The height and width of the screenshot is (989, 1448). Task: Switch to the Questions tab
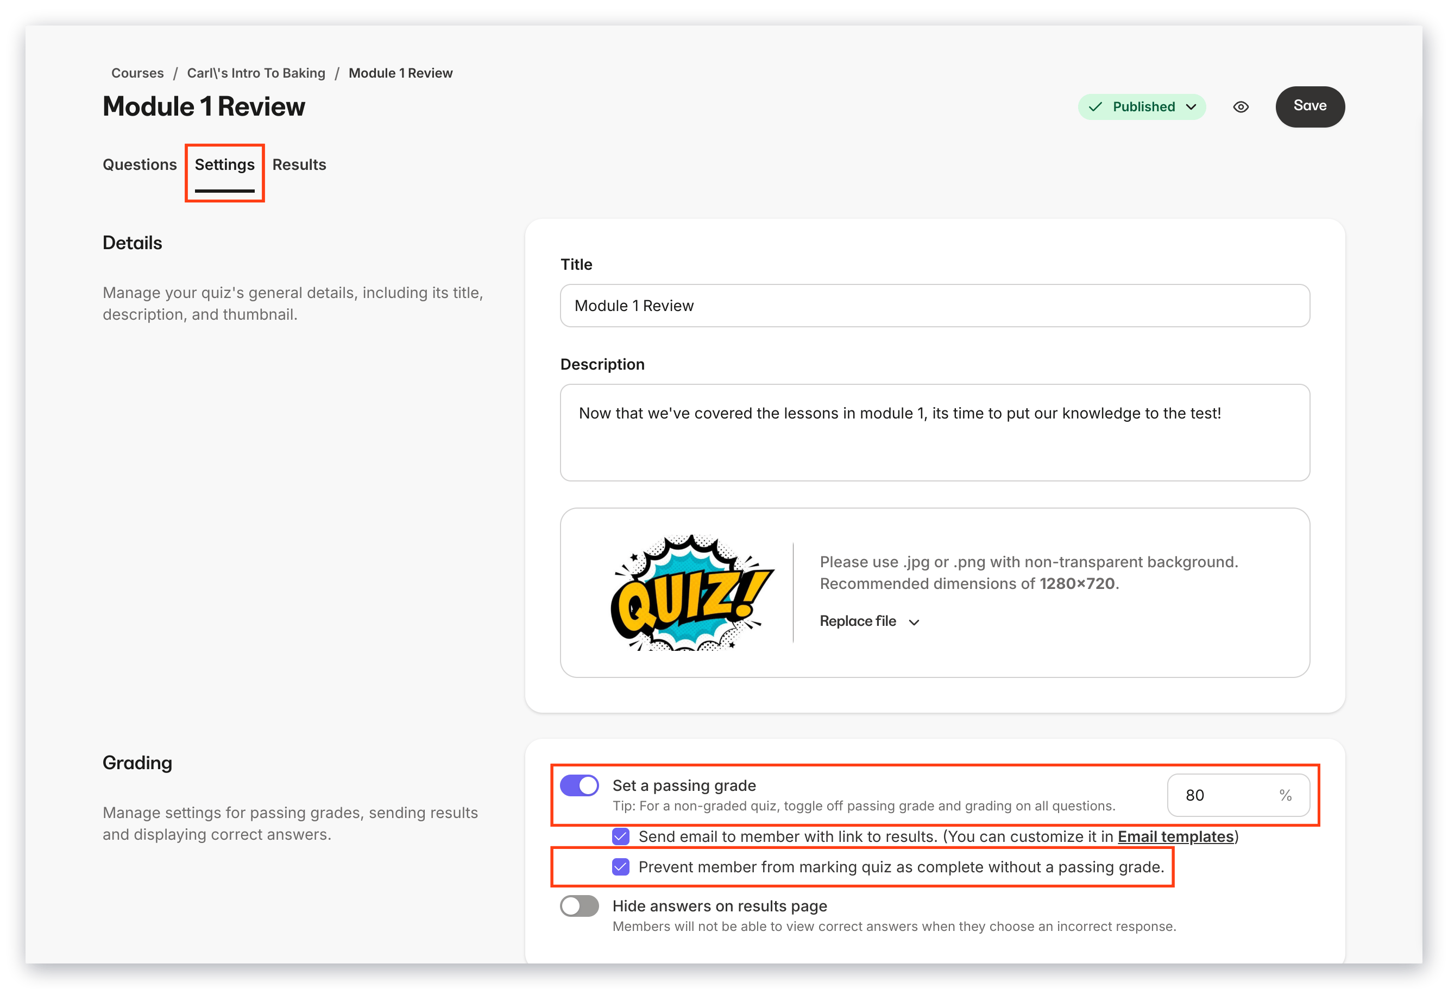(x=140, y=164)
